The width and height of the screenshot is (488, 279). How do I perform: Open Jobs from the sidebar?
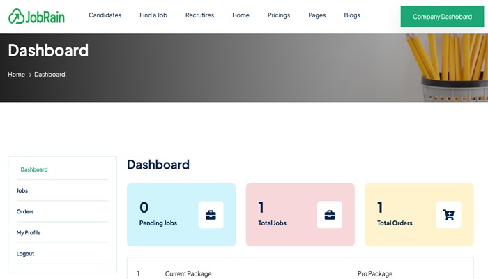click(x=22, y=190)
